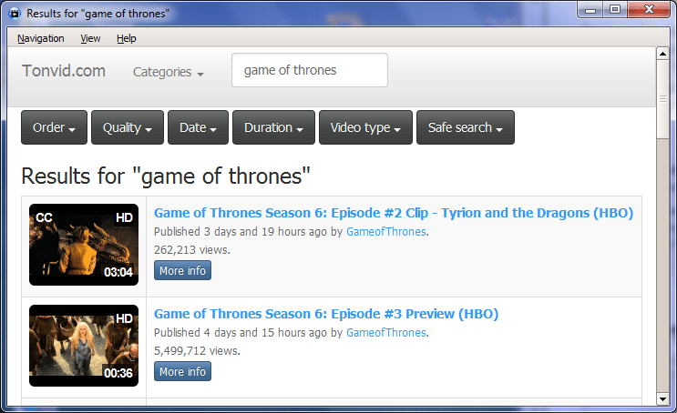Image resolution: width=677 pixels, height=413 pixels.
Task: Click the search field containing game of thrones
Action: pos(310,70)
